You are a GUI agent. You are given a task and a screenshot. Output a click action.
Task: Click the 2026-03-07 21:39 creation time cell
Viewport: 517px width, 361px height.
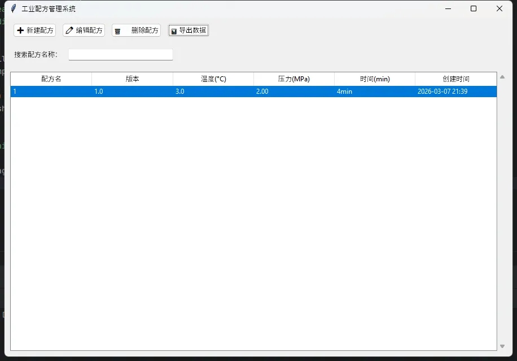pyautogui.click(x=442, y=92)
